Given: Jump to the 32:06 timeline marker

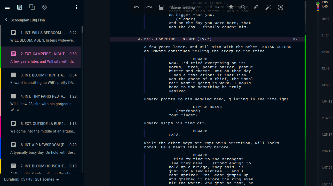Looking at the screenshot, I should tap(325, 52).
